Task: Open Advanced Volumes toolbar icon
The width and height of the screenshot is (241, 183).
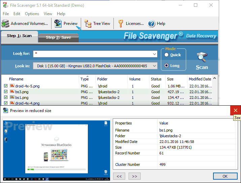Action: click(x=5, y=24)
